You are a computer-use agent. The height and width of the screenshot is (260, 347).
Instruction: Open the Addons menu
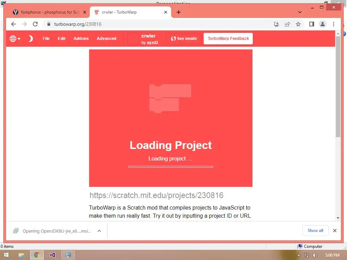pos(81,39)
